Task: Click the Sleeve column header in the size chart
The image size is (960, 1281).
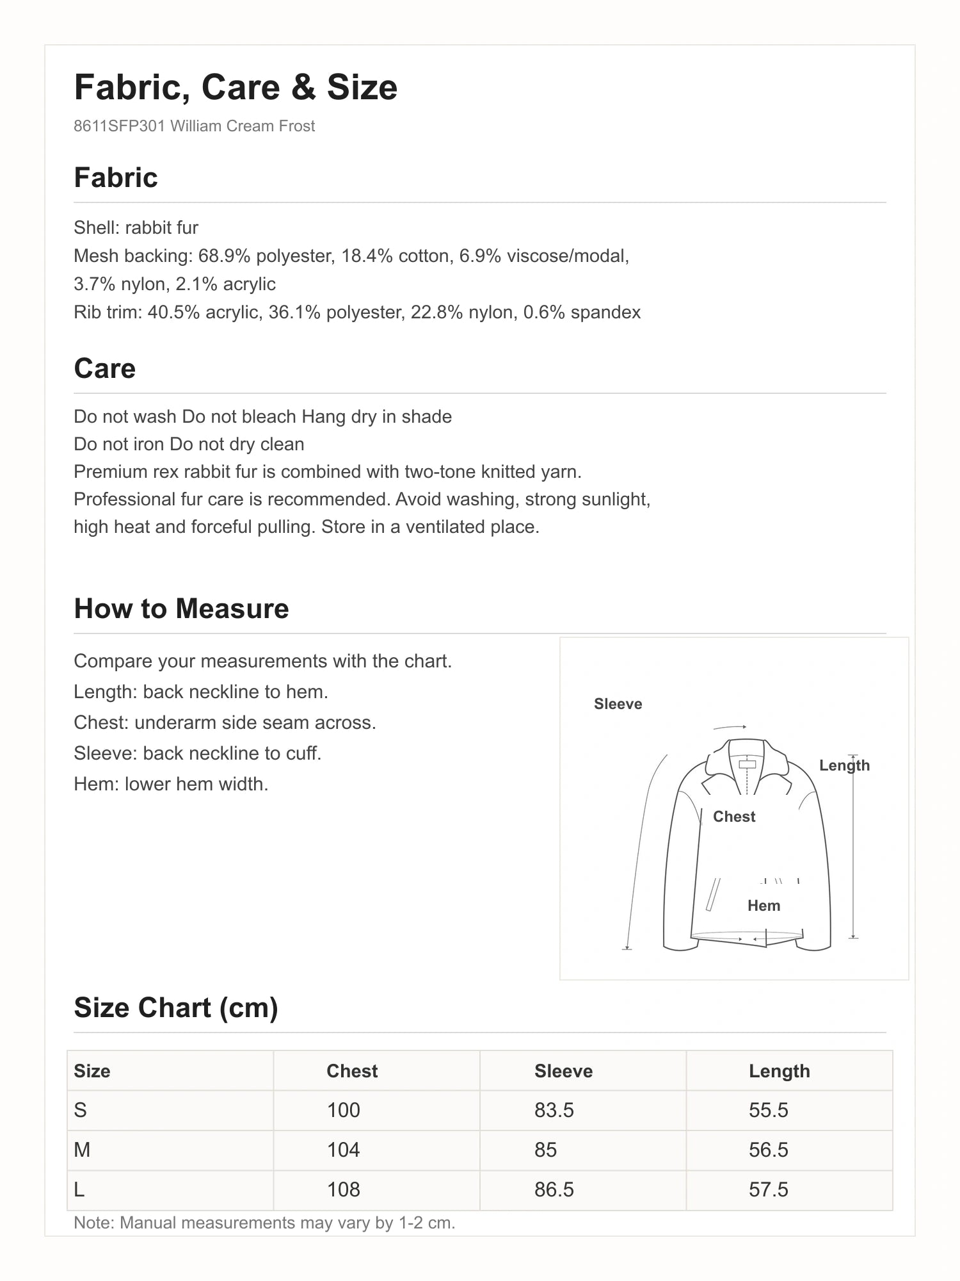Action: point(583,1071)
